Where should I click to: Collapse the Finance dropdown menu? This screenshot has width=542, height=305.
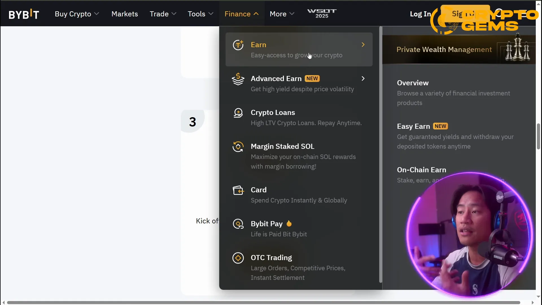coord(242,14)
